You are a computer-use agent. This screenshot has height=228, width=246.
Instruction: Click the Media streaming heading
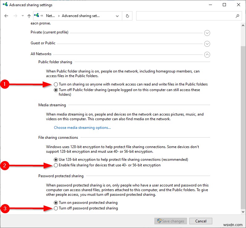pos(52,105)
